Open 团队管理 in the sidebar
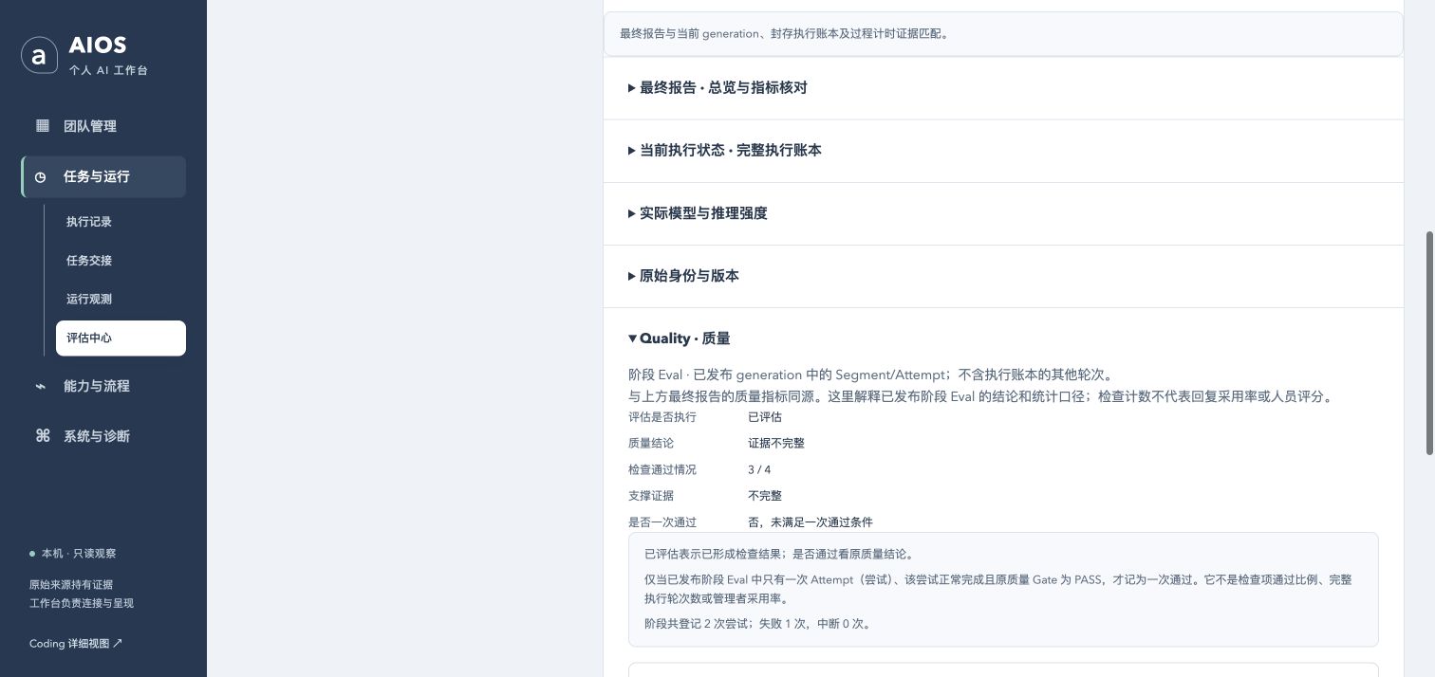Screen dimensions: 1435x677 103,126
